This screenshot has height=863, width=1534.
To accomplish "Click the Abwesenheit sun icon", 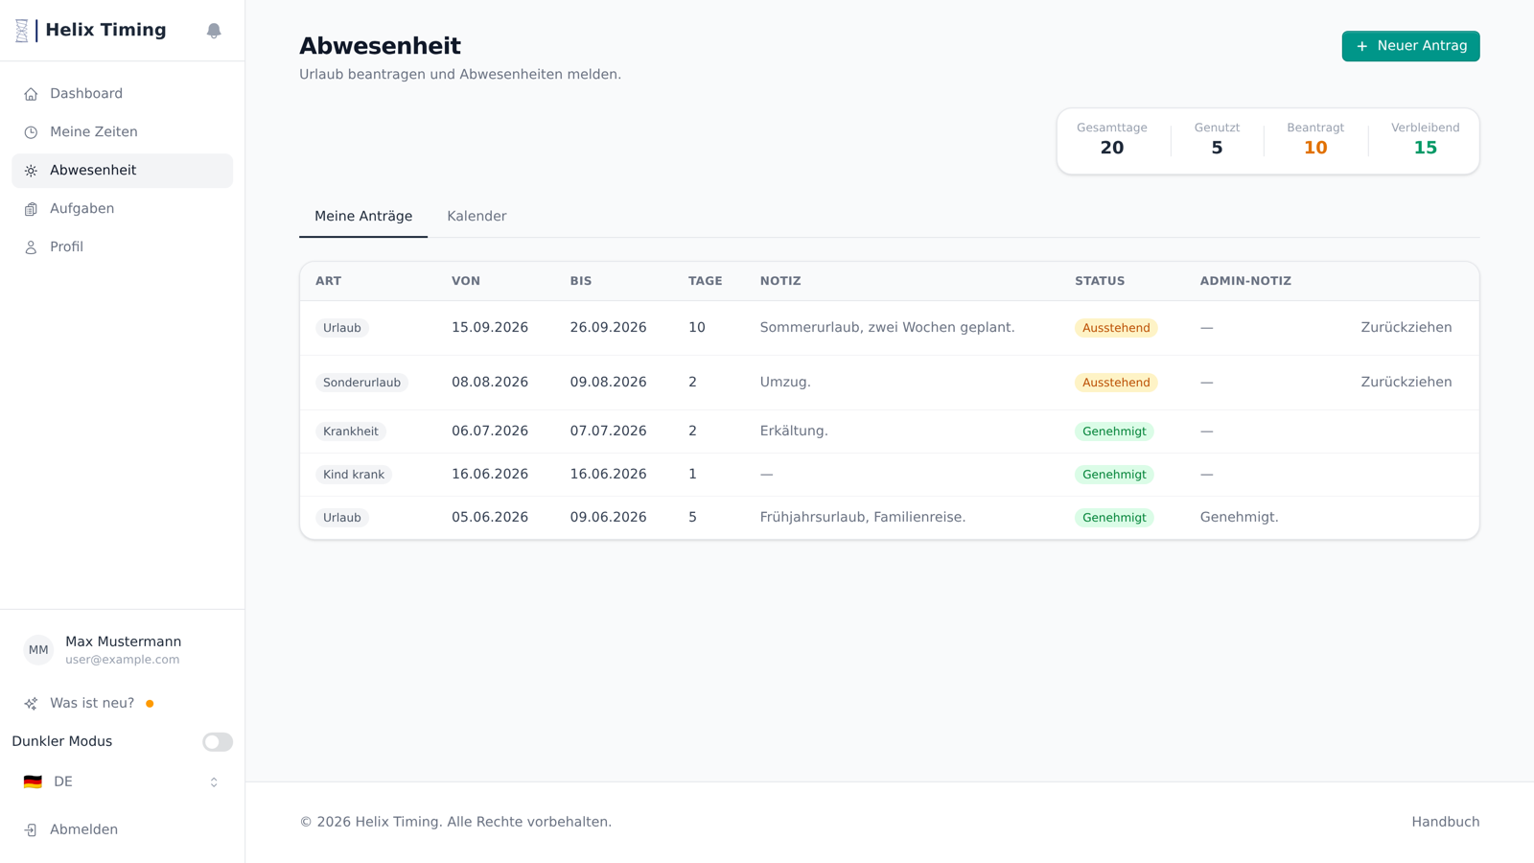I will [31, 171].
